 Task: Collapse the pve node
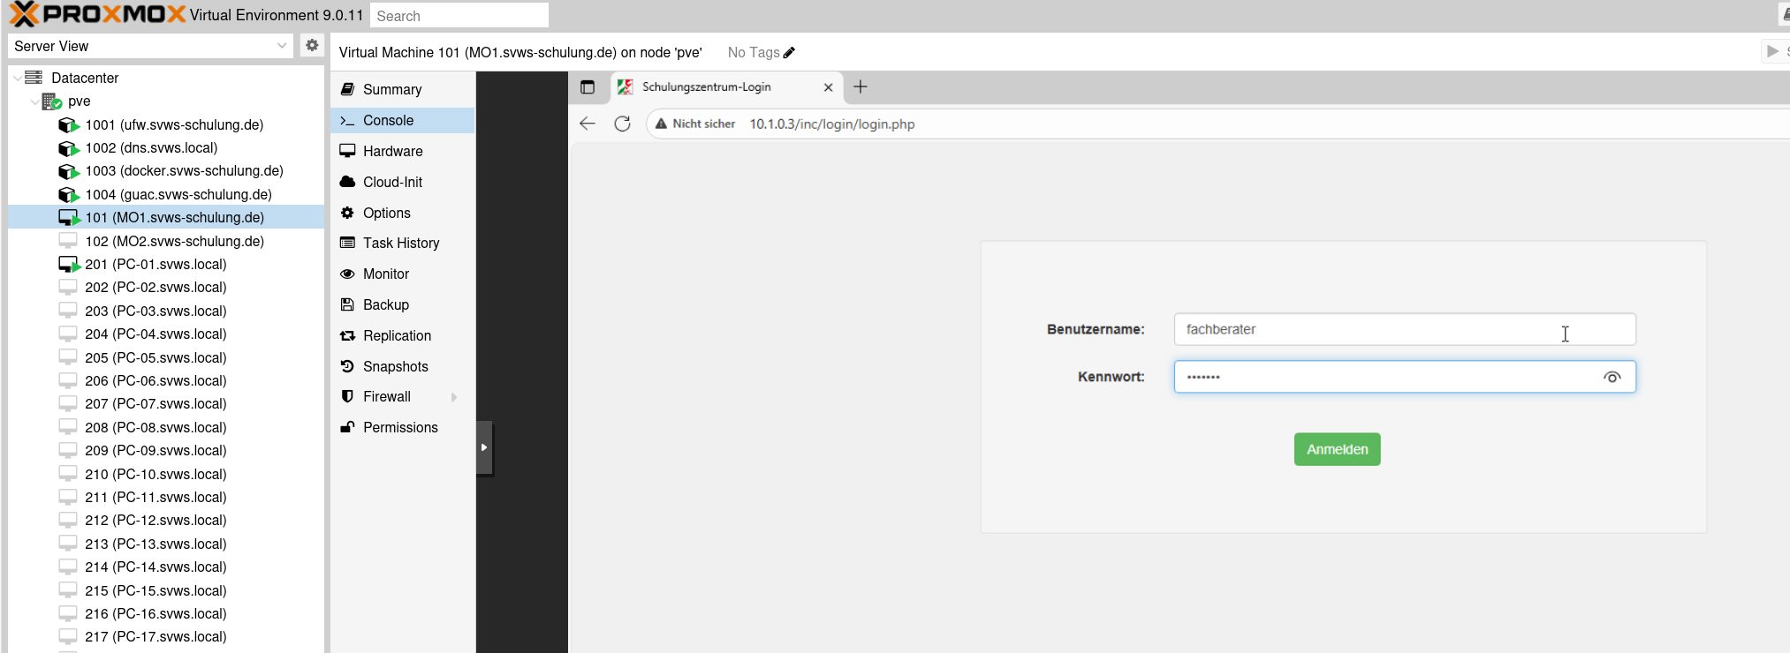35,101
